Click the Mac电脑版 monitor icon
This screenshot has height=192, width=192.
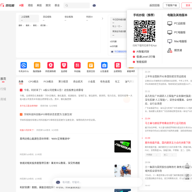click(170, 41)
